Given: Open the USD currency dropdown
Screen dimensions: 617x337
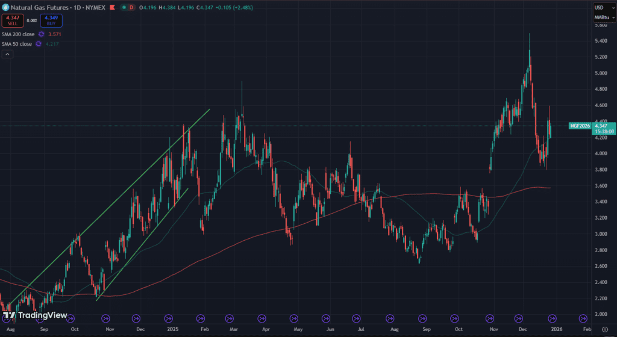Looking at the screenshot, I should pos(599,7).
